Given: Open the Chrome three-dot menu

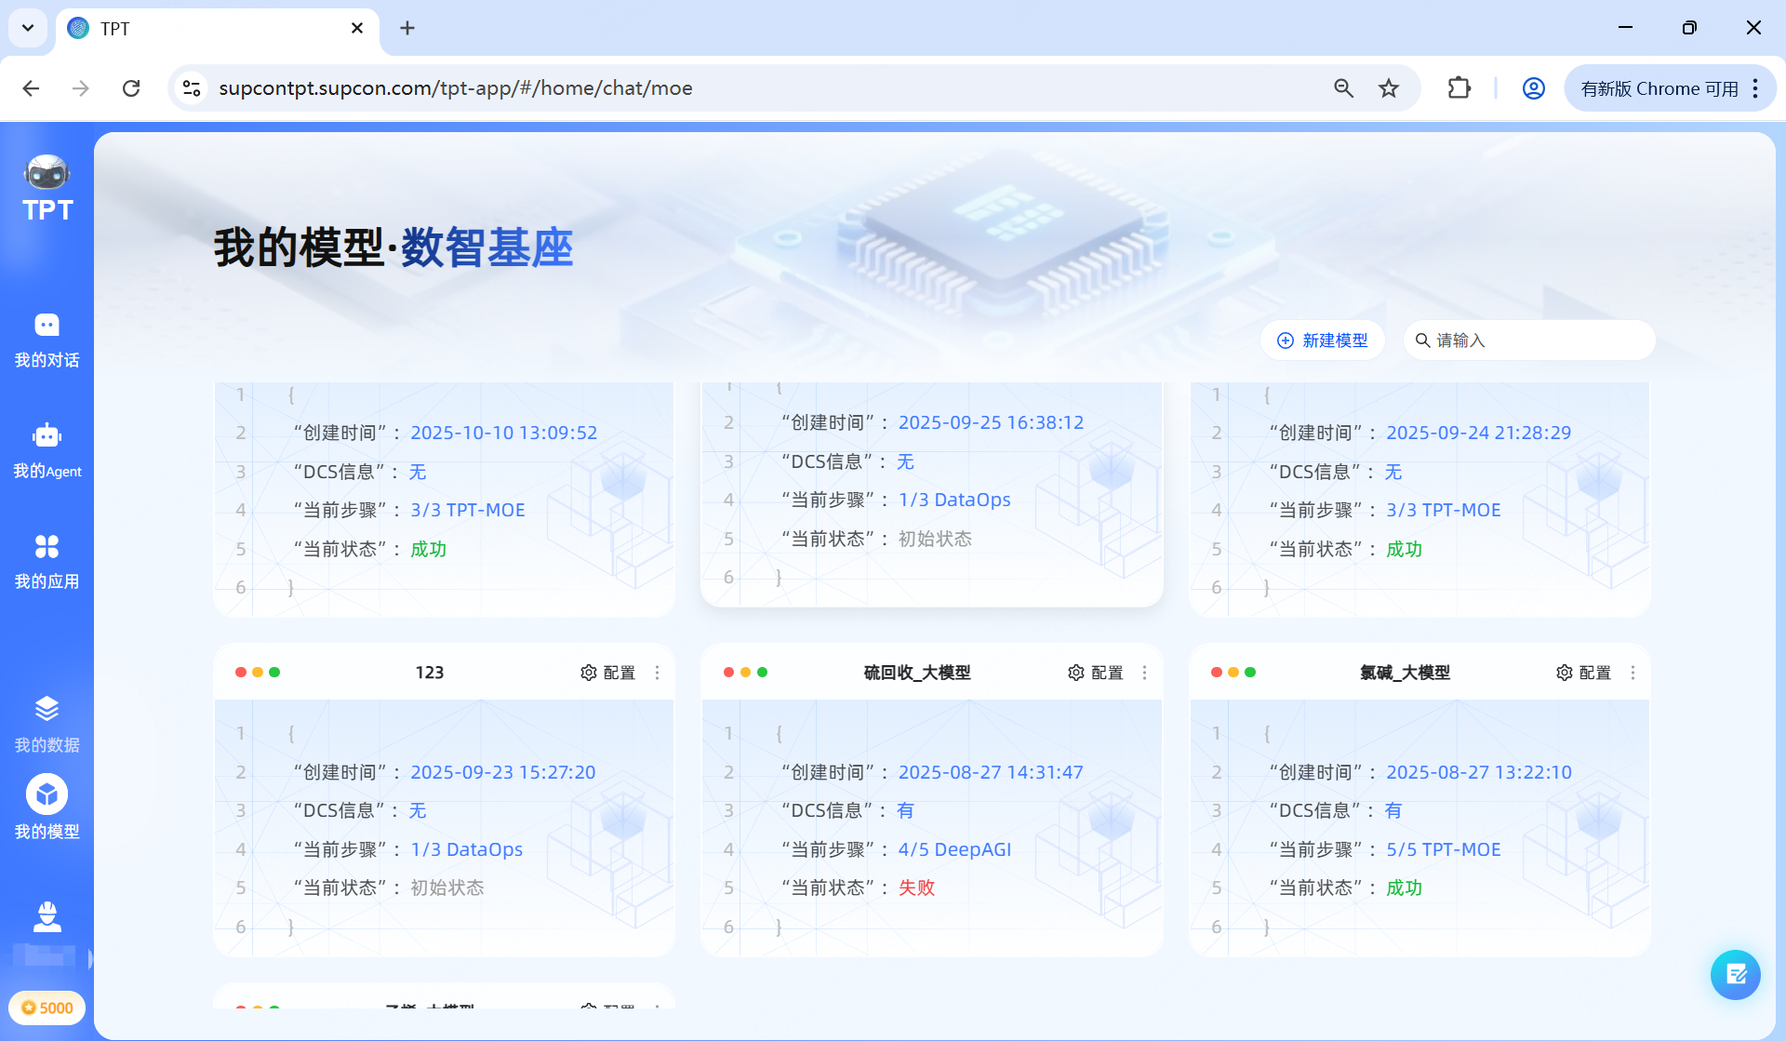Looking at the screenshot, I should 1756,87.
